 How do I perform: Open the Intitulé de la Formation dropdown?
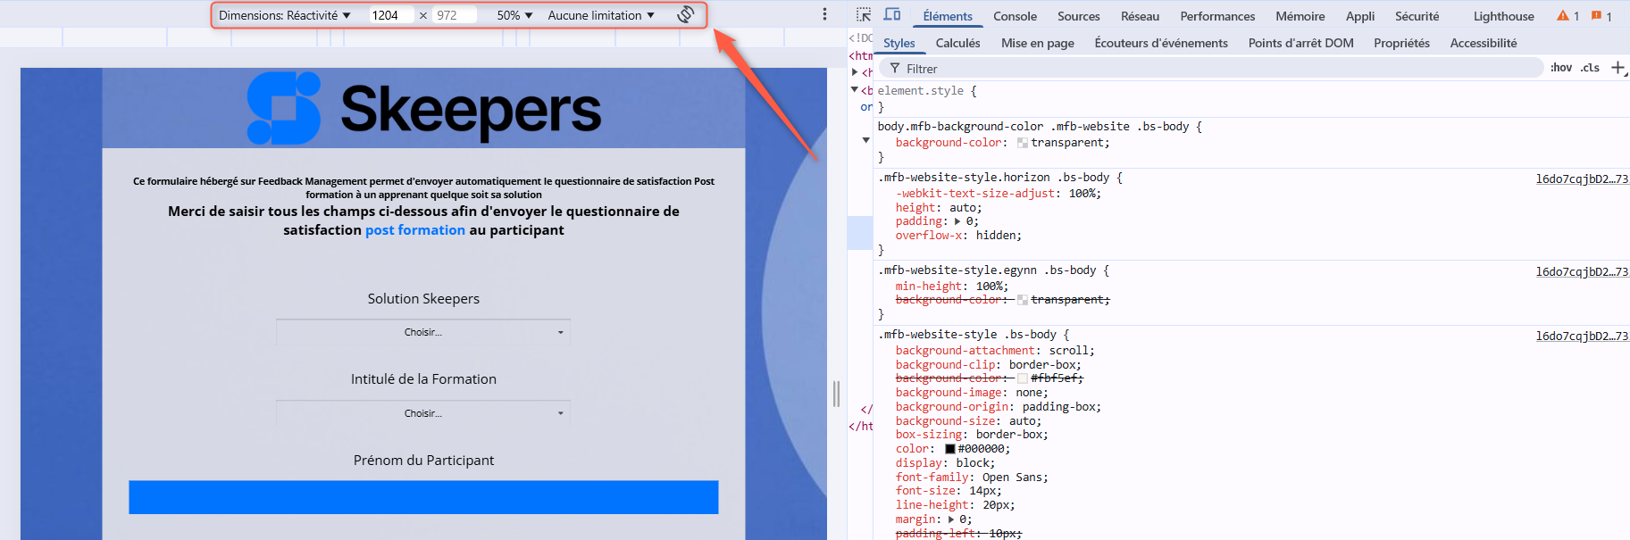click(x=423, y=413)
